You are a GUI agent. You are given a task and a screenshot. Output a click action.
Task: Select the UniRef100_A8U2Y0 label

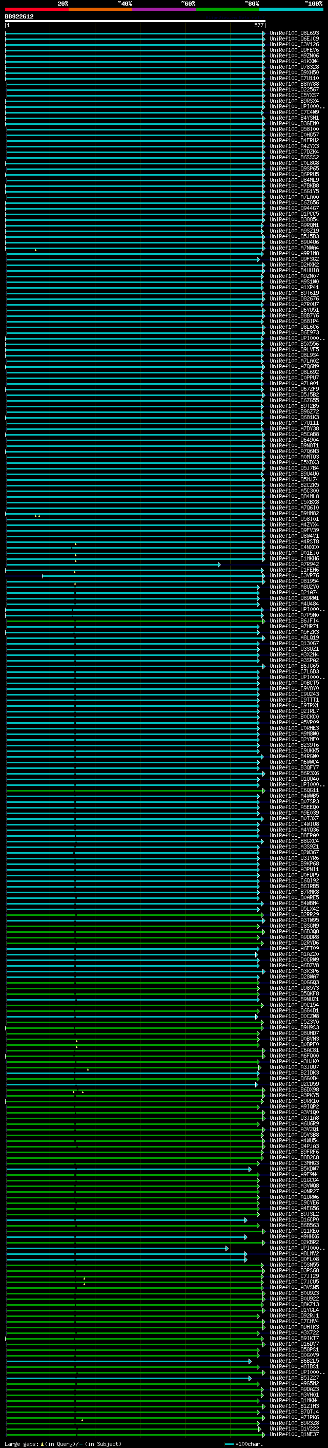(294, 587)
